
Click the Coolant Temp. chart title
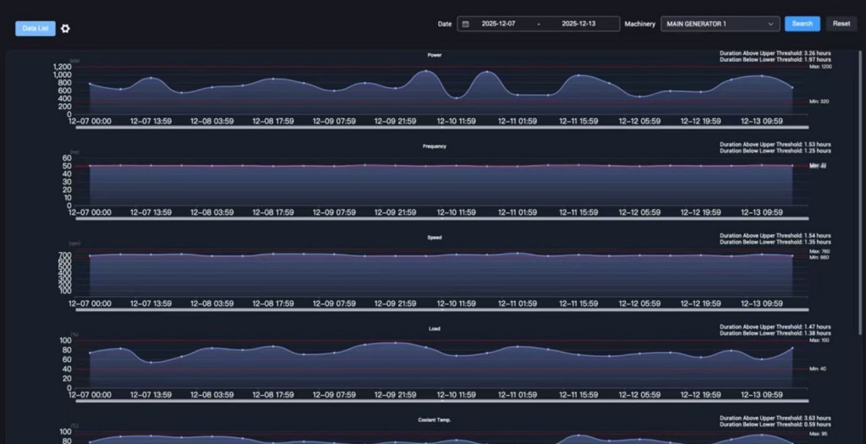point(434,420)
